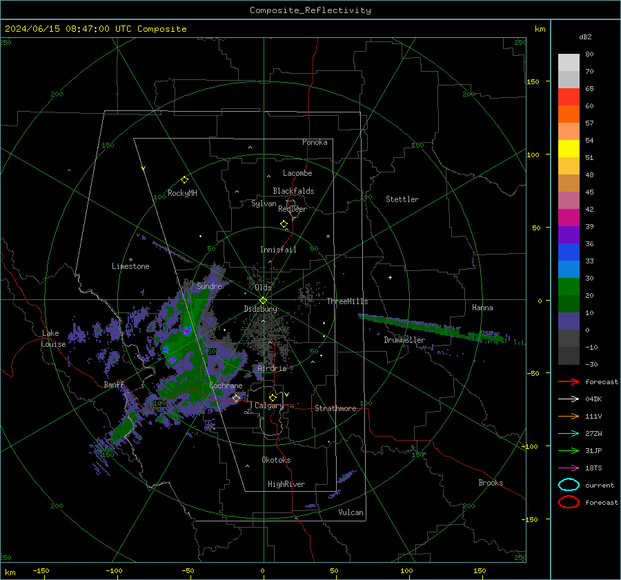The height and width of the screenshot is (580, 621).
Task: Click the red swatch between 65 and 60 dBZ
Action: click(569, 97)
